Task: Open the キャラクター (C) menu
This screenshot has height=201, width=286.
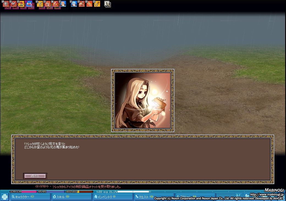Action: click(30, 197)
